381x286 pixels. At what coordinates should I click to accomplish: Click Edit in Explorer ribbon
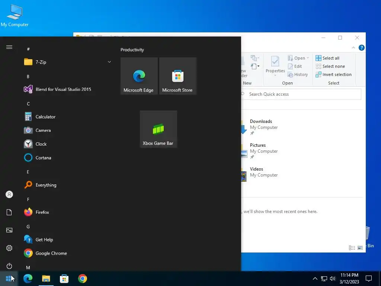click(x=295, y=66)
